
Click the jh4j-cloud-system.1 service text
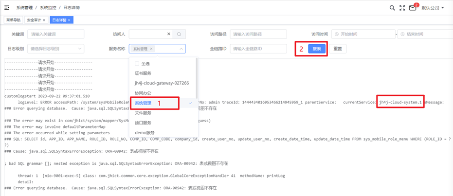point(400,102)
